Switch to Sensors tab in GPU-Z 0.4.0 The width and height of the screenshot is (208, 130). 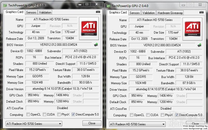(x=135, y=13)
